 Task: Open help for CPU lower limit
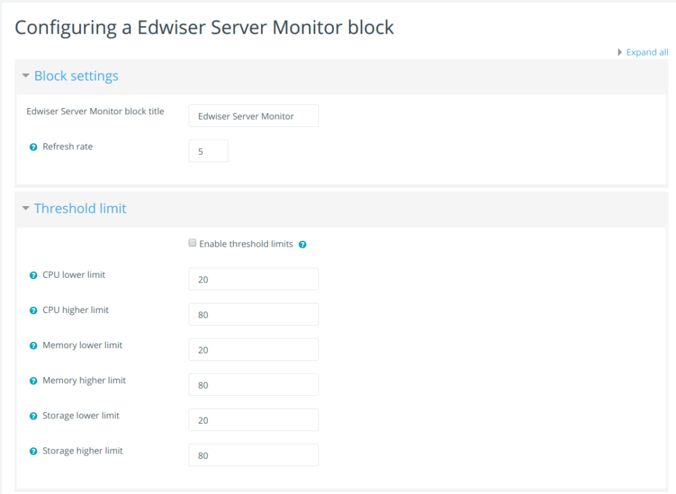click(x=32, y=274)
